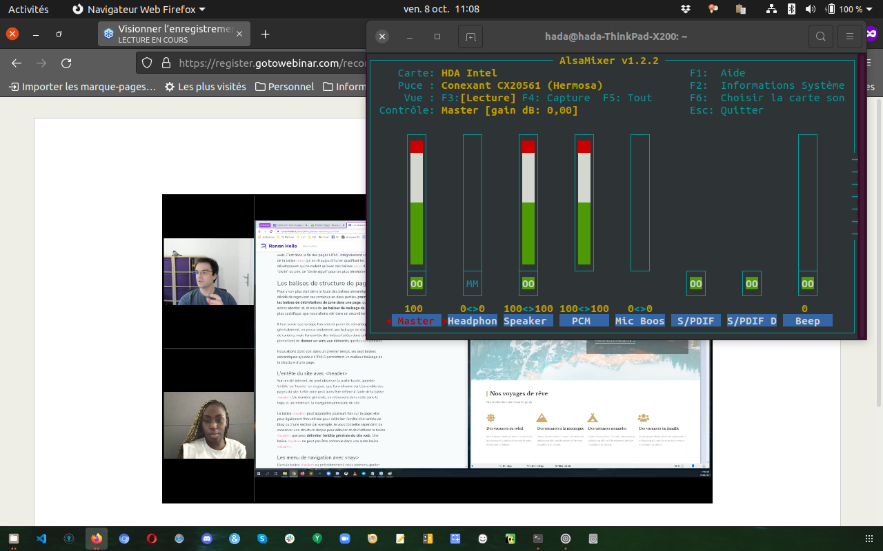The height and width of the screenshot is (551, 883).
Task: Open Slack from the dock
Action: (x=290, y=539)
